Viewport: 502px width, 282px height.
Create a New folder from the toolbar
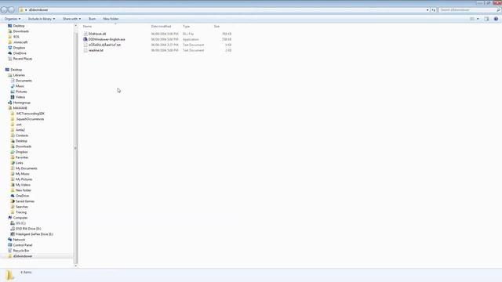(111, 19)
